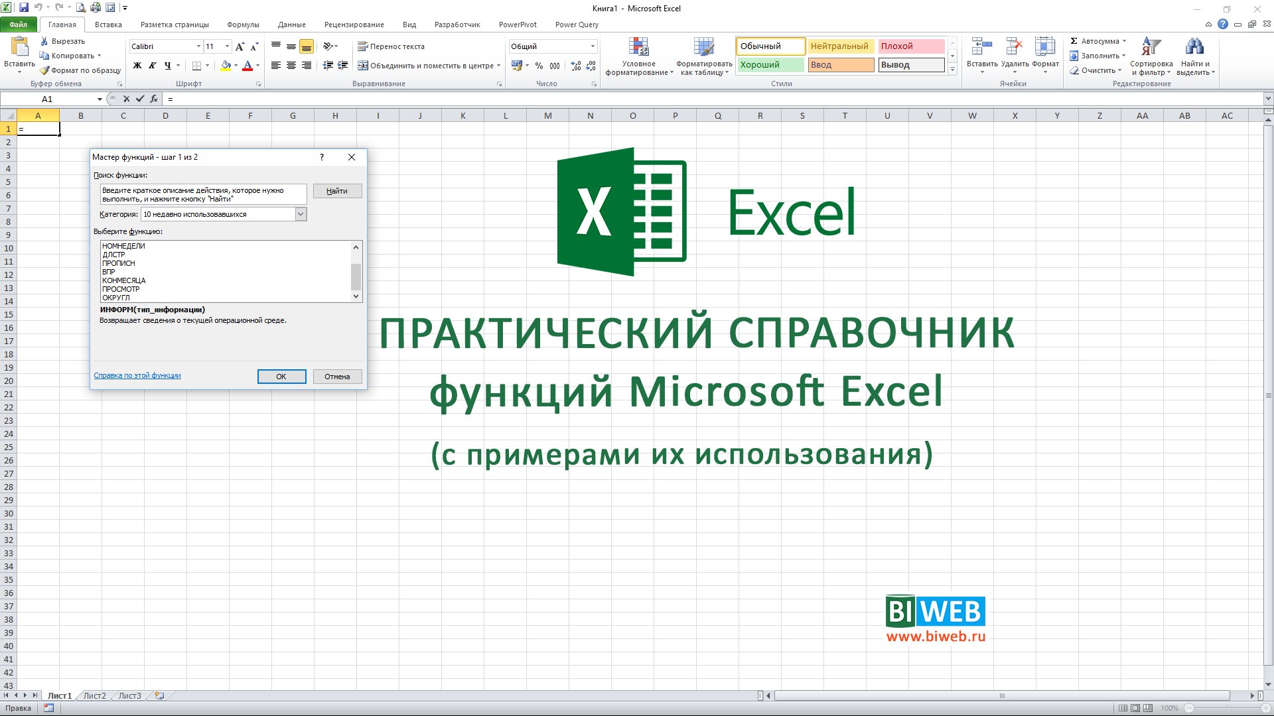The image size is (1274, 716).
Task: Choose the fill color bucket
Action: click(x=226, y=66)
